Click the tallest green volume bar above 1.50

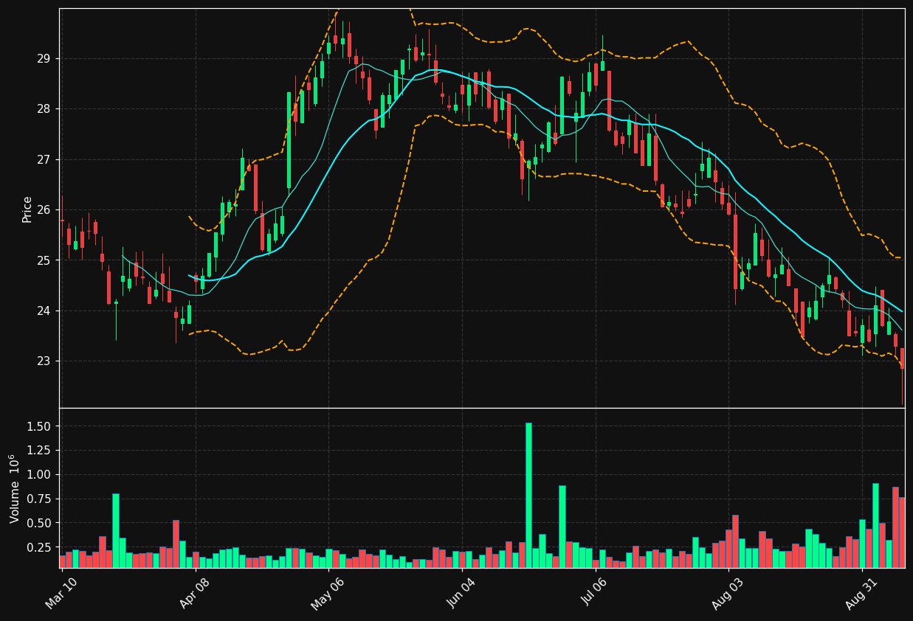(x=528, y=495)
